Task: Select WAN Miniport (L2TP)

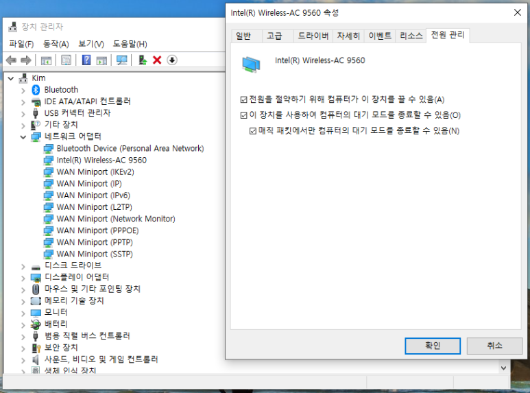Action: tap(95, 207)
